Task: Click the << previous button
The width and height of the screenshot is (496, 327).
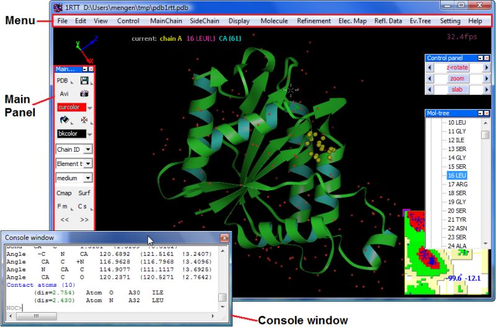Action: point(64,220)
